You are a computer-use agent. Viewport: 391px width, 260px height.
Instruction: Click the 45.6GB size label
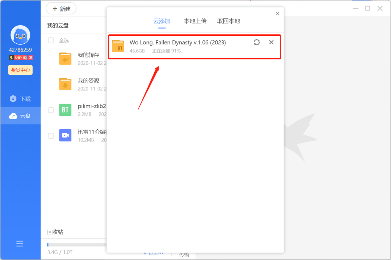tap(137, 51)
